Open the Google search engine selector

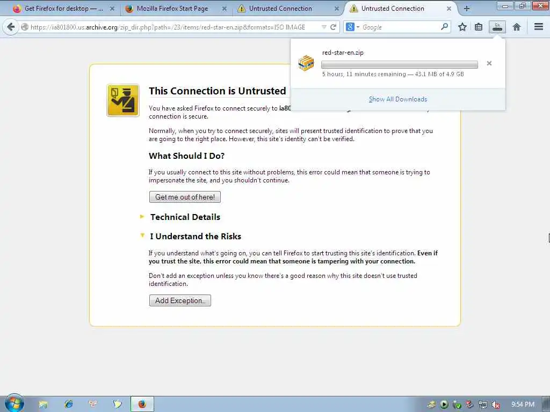click(352, 27)
